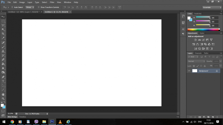Open Chrome from the taskbar
The width and height of the screenshot is (223, 125).
(x=12, y=122)
